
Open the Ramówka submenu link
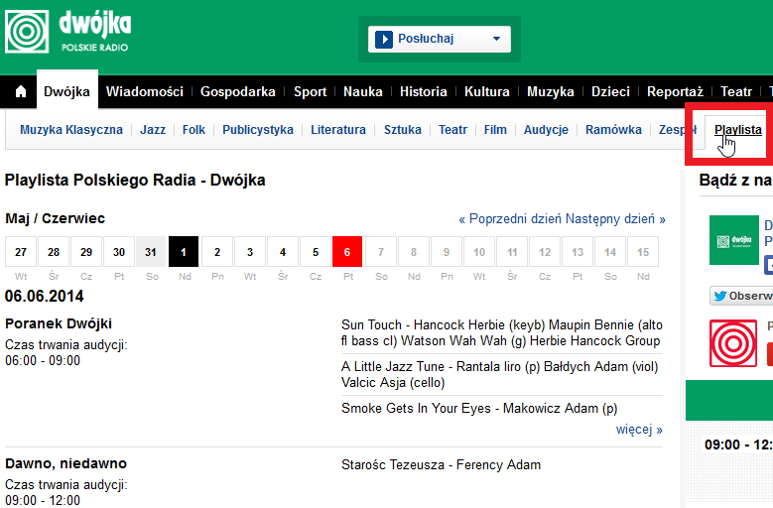tap(614, 130)
